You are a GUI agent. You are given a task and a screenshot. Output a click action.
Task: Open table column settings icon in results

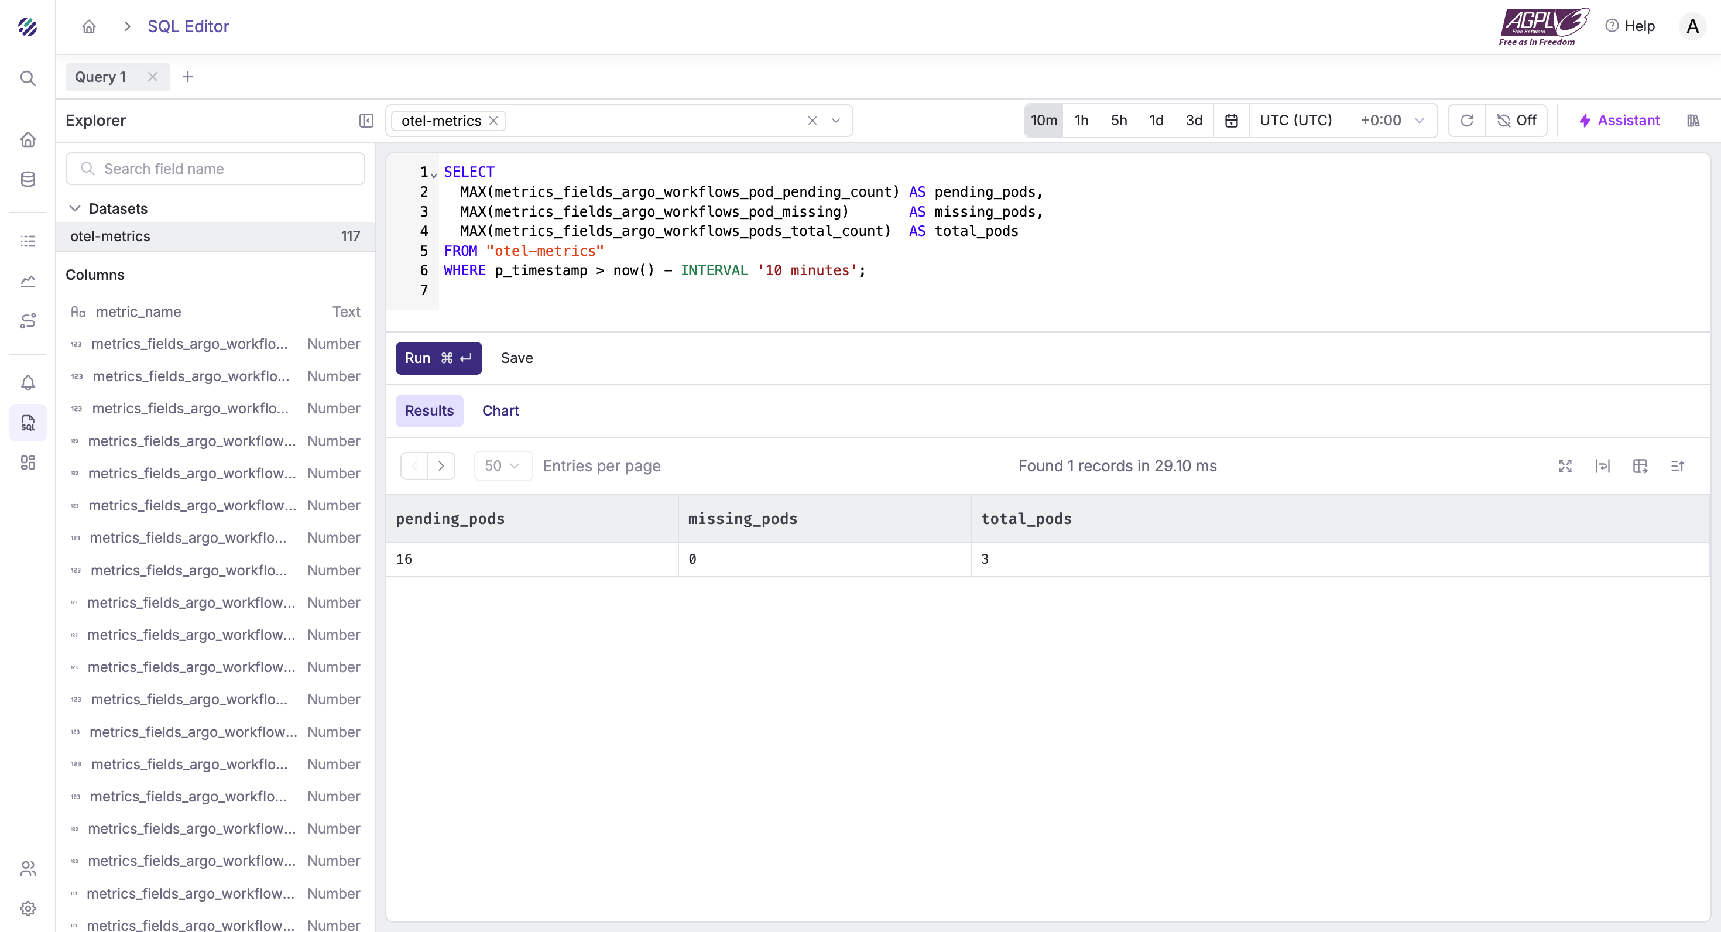point(1640,465)
